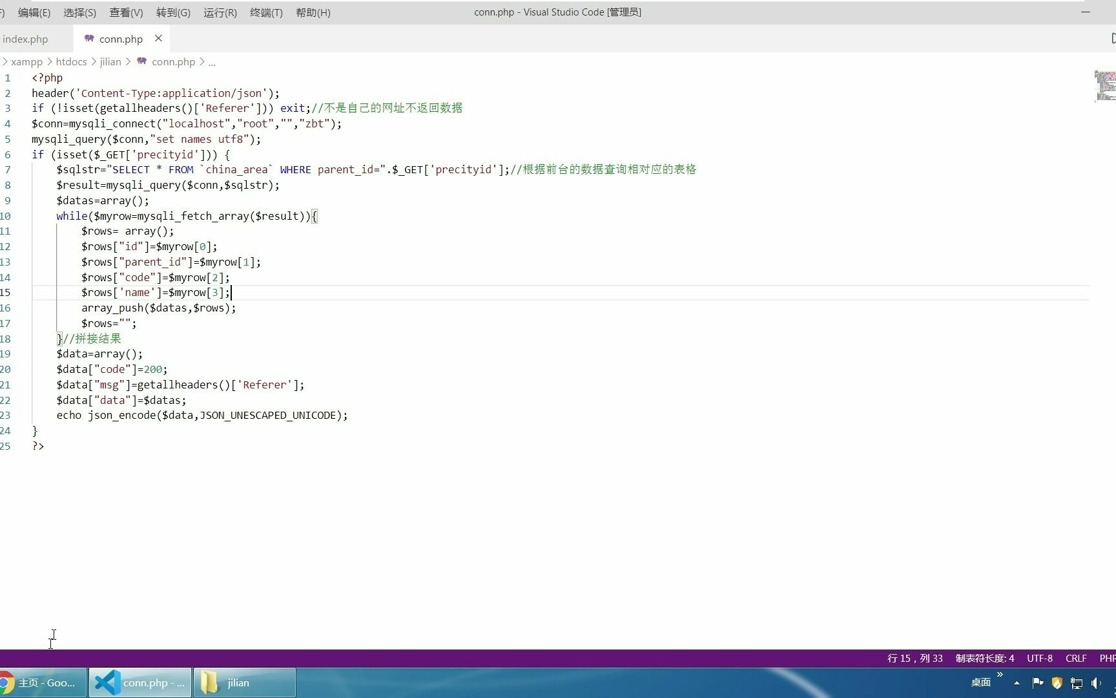The height and width of the screenshot is (698, 1116).
Task: Expand the breadcrumb ellipsis symbol list
Action: click(212, 62)
